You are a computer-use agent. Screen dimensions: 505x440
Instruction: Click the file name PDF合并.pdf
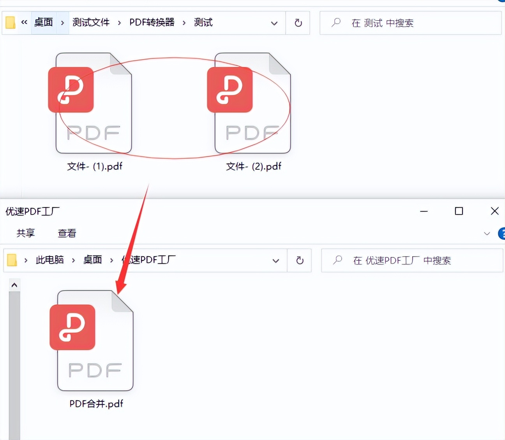click(96, 404)
